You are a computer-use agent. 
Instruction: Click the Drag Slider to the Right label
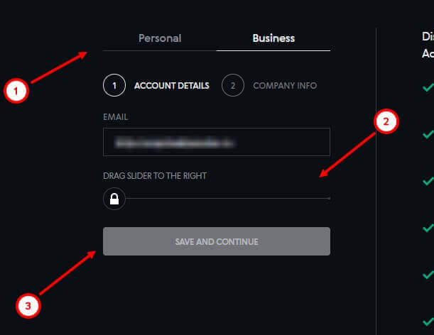point(154,176)
